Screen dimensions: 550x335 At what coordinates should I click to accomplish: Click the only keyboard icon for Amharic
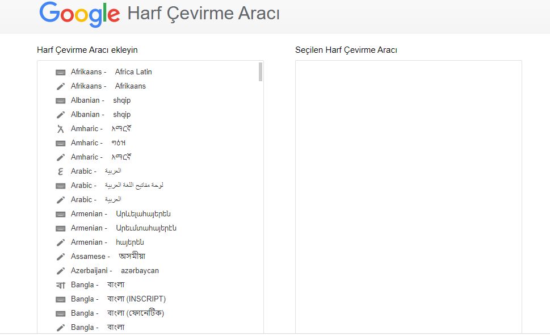tap(60, 143)
